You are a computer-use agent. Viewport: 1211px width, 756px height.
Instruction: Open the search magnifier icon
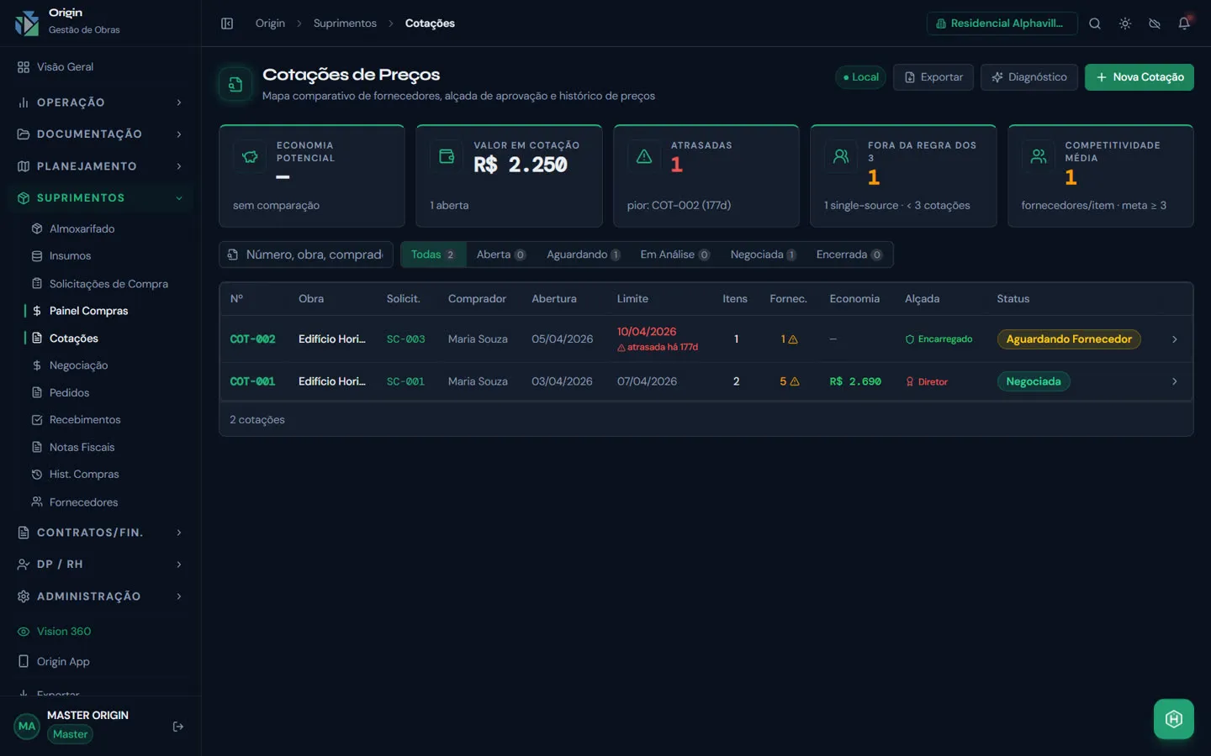coord(1095,24)
